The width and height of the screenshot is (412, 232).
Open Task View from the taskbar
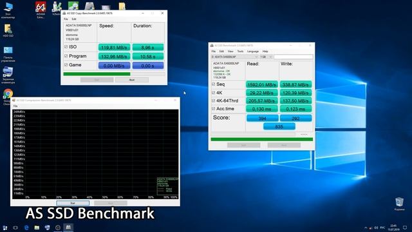coord(15,227)
